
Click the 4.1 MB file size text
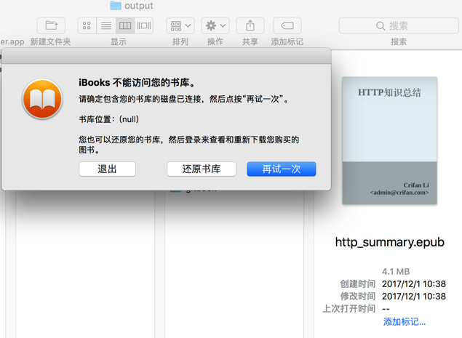396,271
